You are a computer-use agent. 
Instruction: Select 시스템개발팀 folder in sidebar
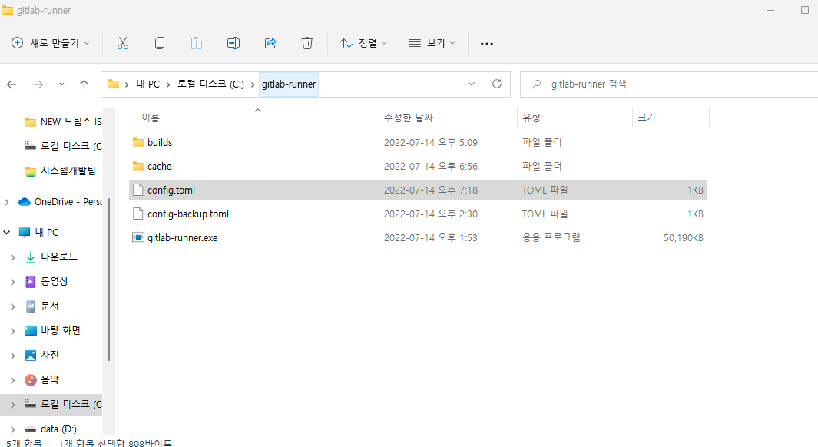click(61, 171)
